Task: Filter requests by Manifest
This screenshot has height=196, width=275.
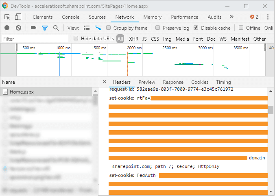Action: pos(240,39)
